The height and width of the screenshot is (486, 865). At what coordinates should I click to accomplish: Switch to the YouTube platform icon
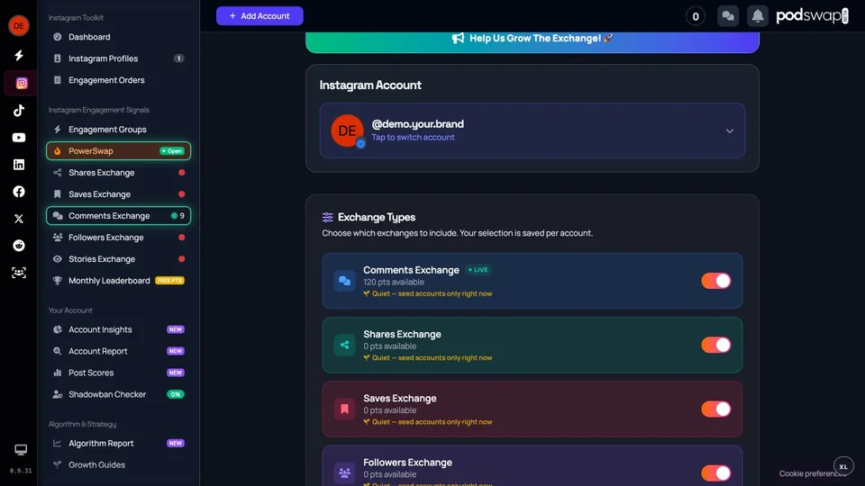19,138
